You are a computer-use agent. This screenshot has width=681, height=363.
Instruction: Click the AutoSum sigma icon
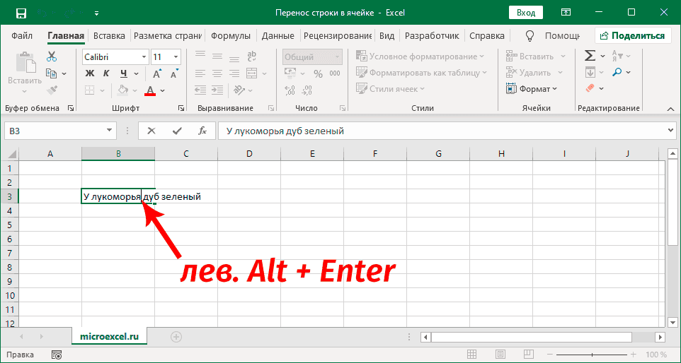coord(590,56)
